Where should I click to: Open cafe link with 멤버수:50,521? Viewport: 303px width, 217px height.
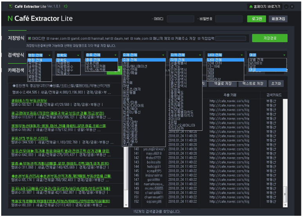point(29,101)
